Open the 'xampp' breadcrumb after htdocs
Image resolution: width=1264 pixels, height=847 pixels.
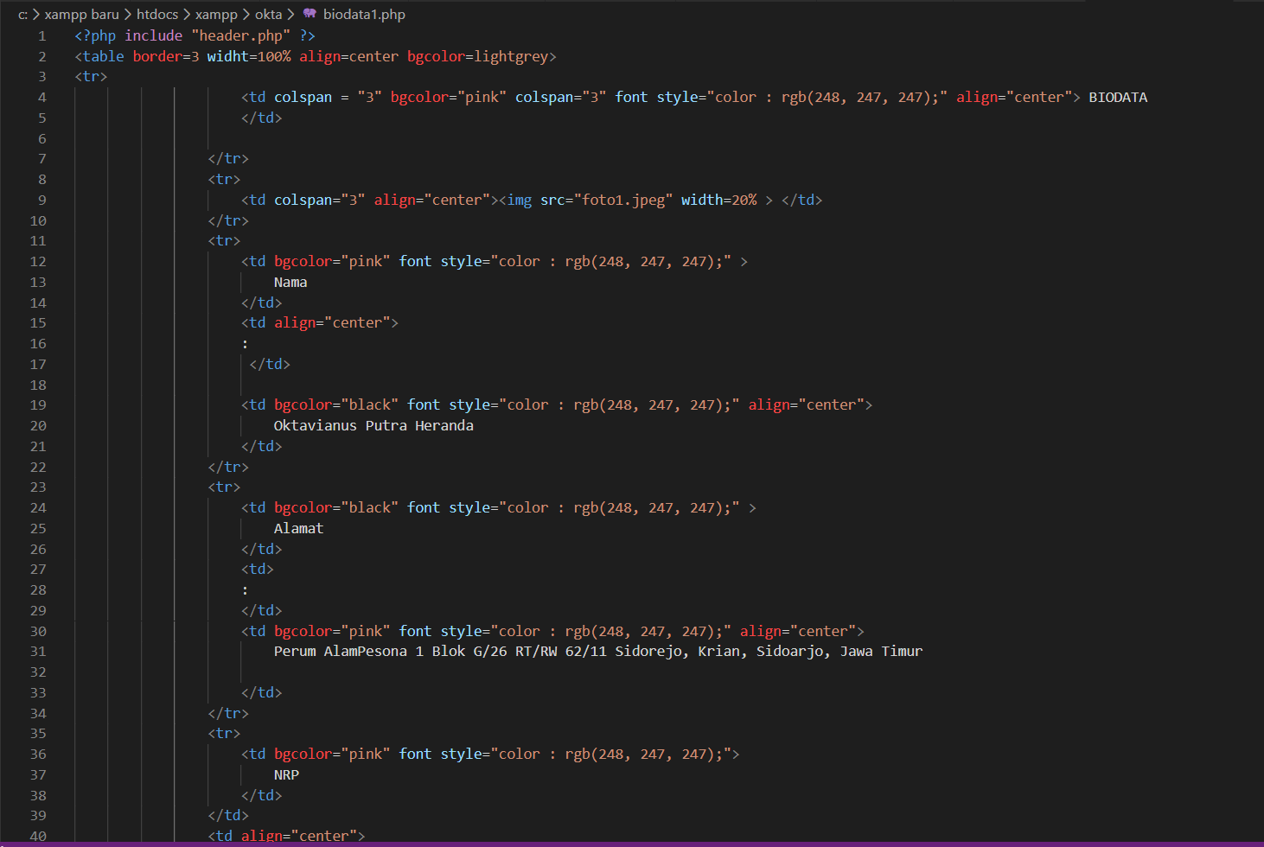point(216,14)
